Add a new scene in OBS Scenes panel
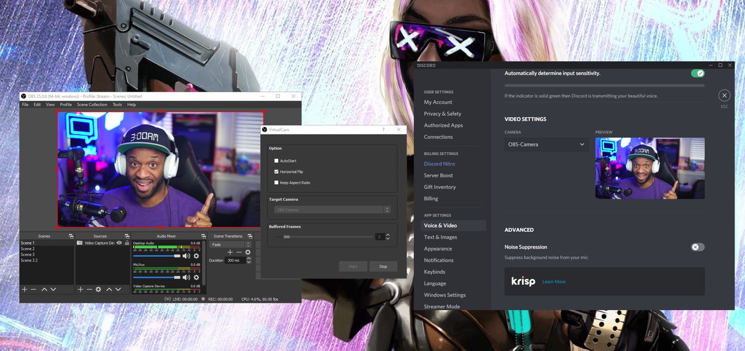This screenshot has width=745, height=351. pyautogui.click(x=25, y=290)
